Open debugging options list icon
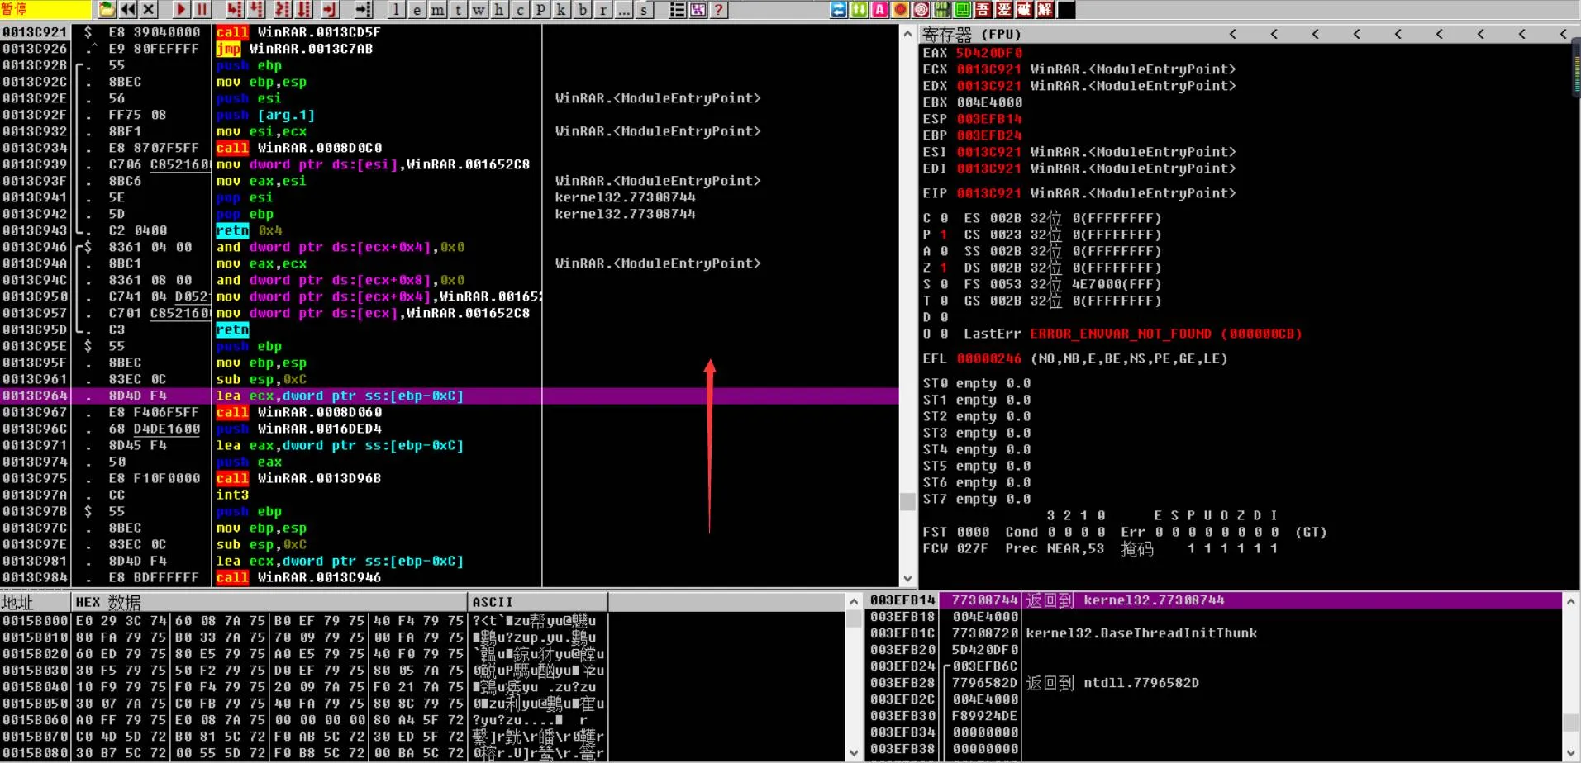Screen dimensions: 1581x763 (677, 10)
